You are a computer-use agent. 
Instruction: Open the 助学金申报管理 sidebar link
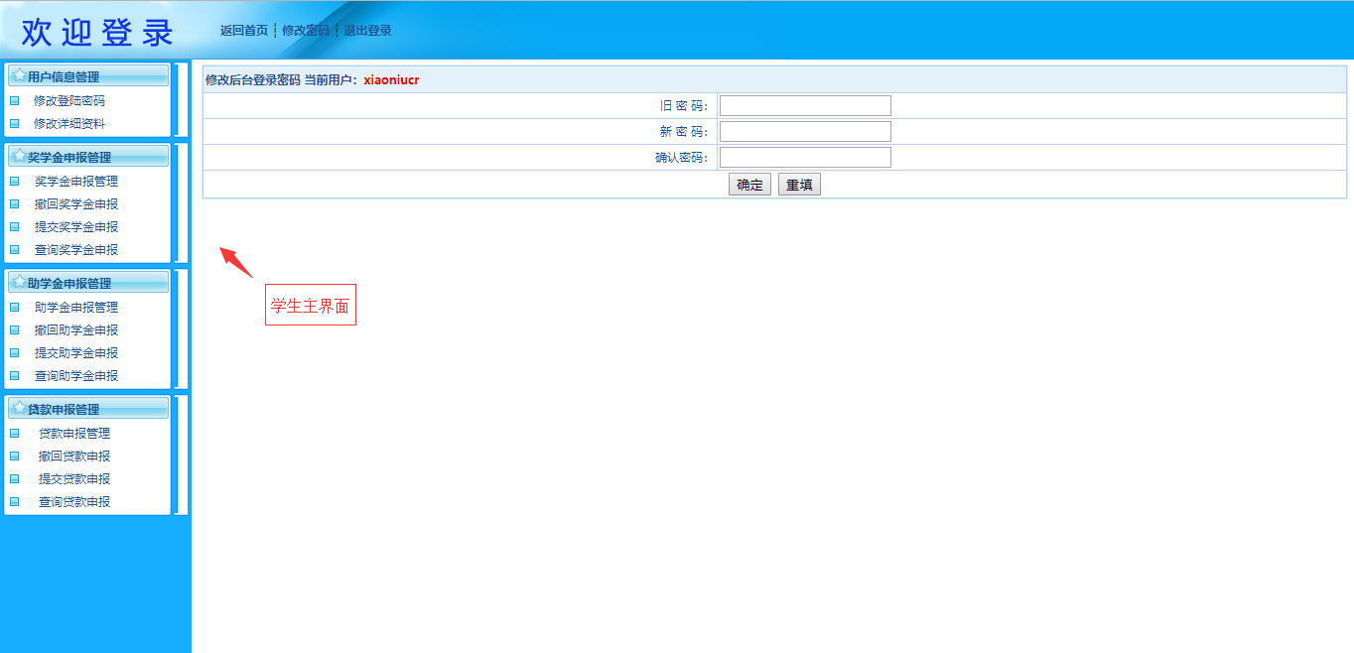[x=76, y=308]
